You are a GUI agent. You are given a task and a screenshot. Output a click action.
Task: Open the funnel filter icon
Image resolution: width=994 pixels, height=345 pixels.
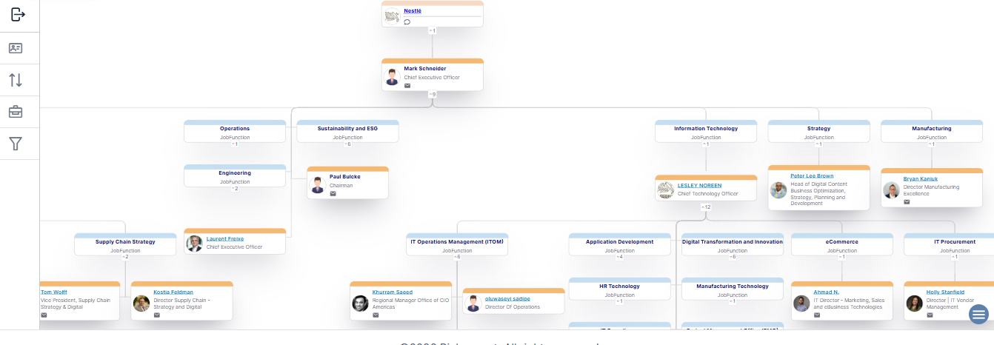pos(16,144)
